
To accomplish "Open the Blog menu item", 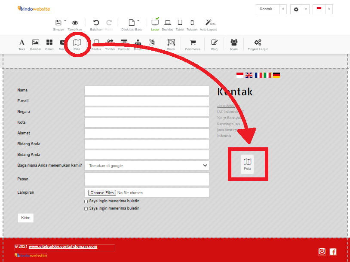I will click(x=214, y=44).
